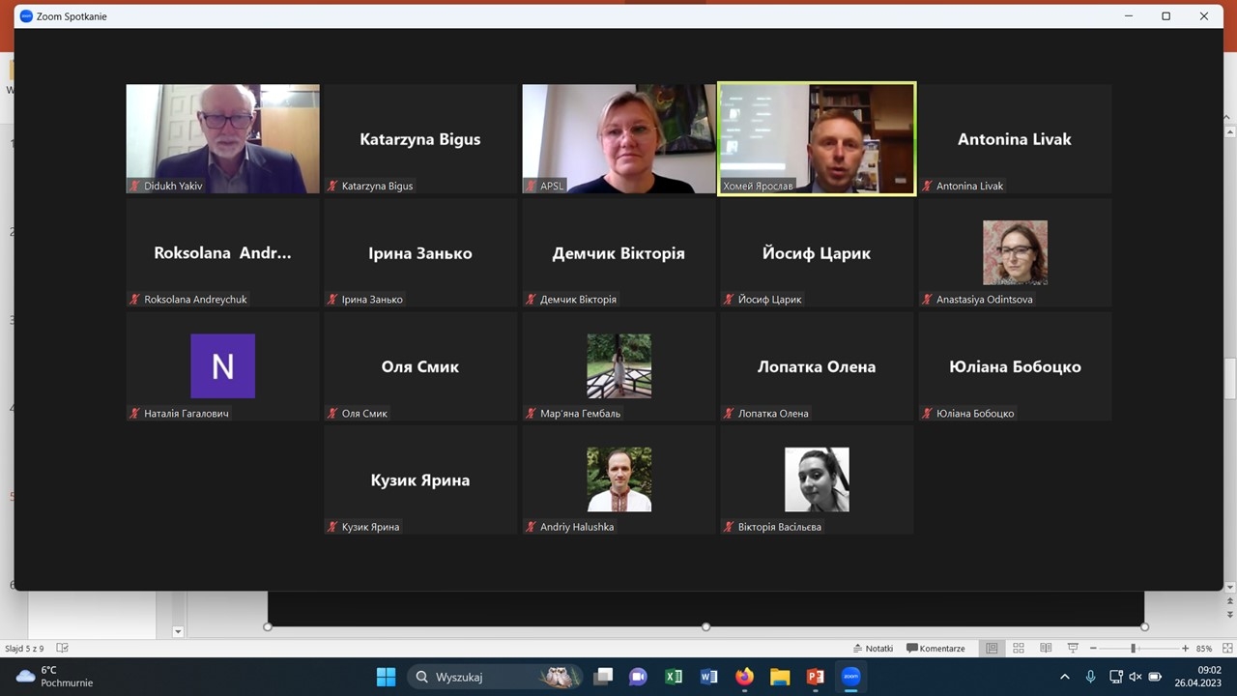Click the Zoom app taskbar icon
The width and height of the screenshot is (1237, 696).
[850, 677]
